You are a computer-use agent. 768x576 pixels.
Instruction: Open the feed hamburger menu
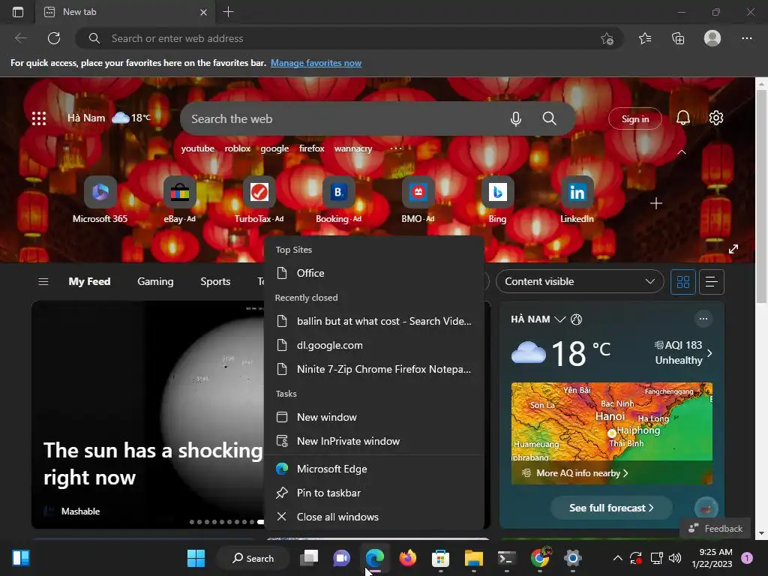tap(43, 282)
